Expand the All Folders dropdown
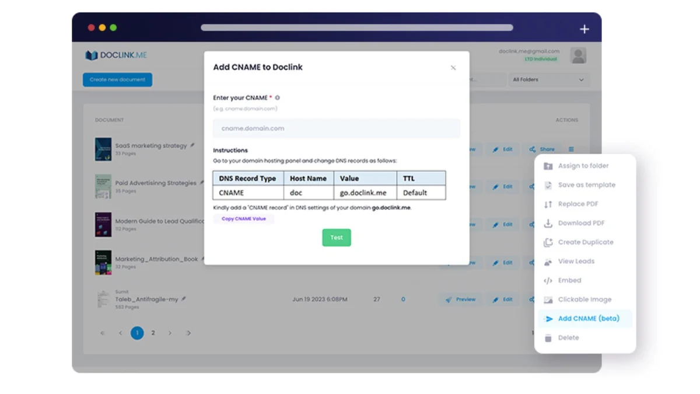 pos(548,80)
